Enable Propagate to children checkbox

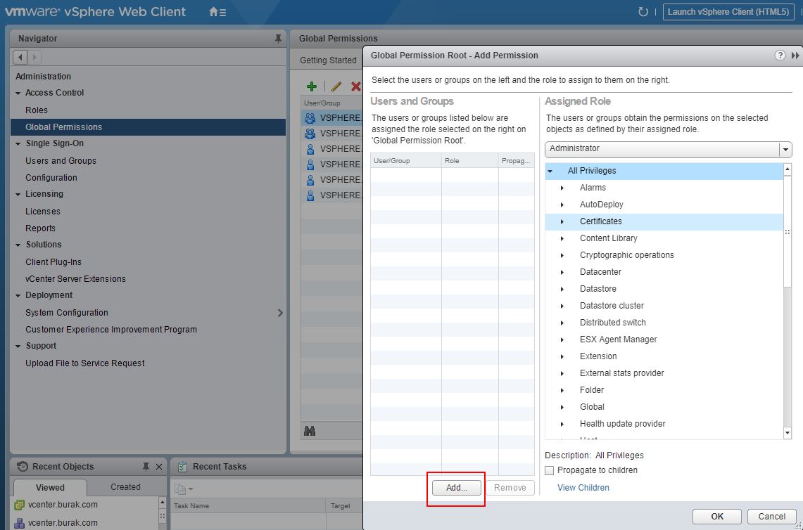coord(550,470)
